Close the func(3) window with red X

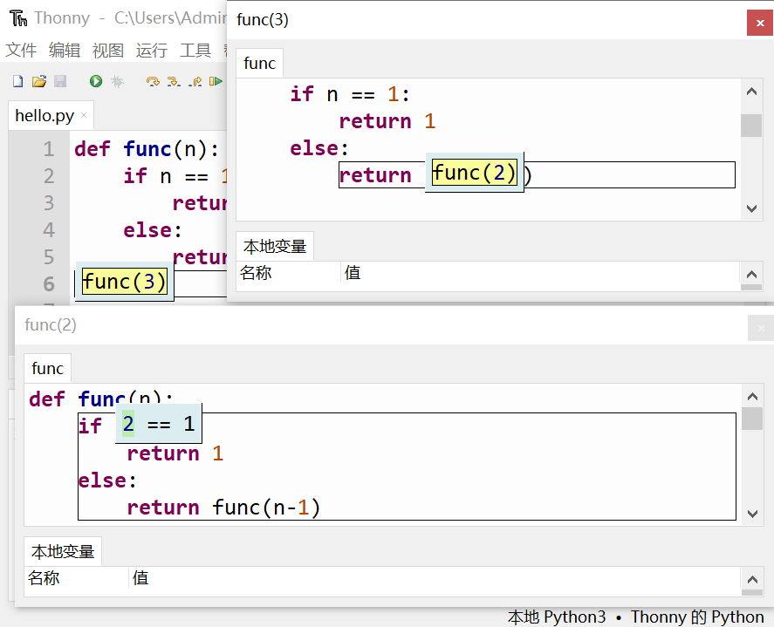[760, 23]
